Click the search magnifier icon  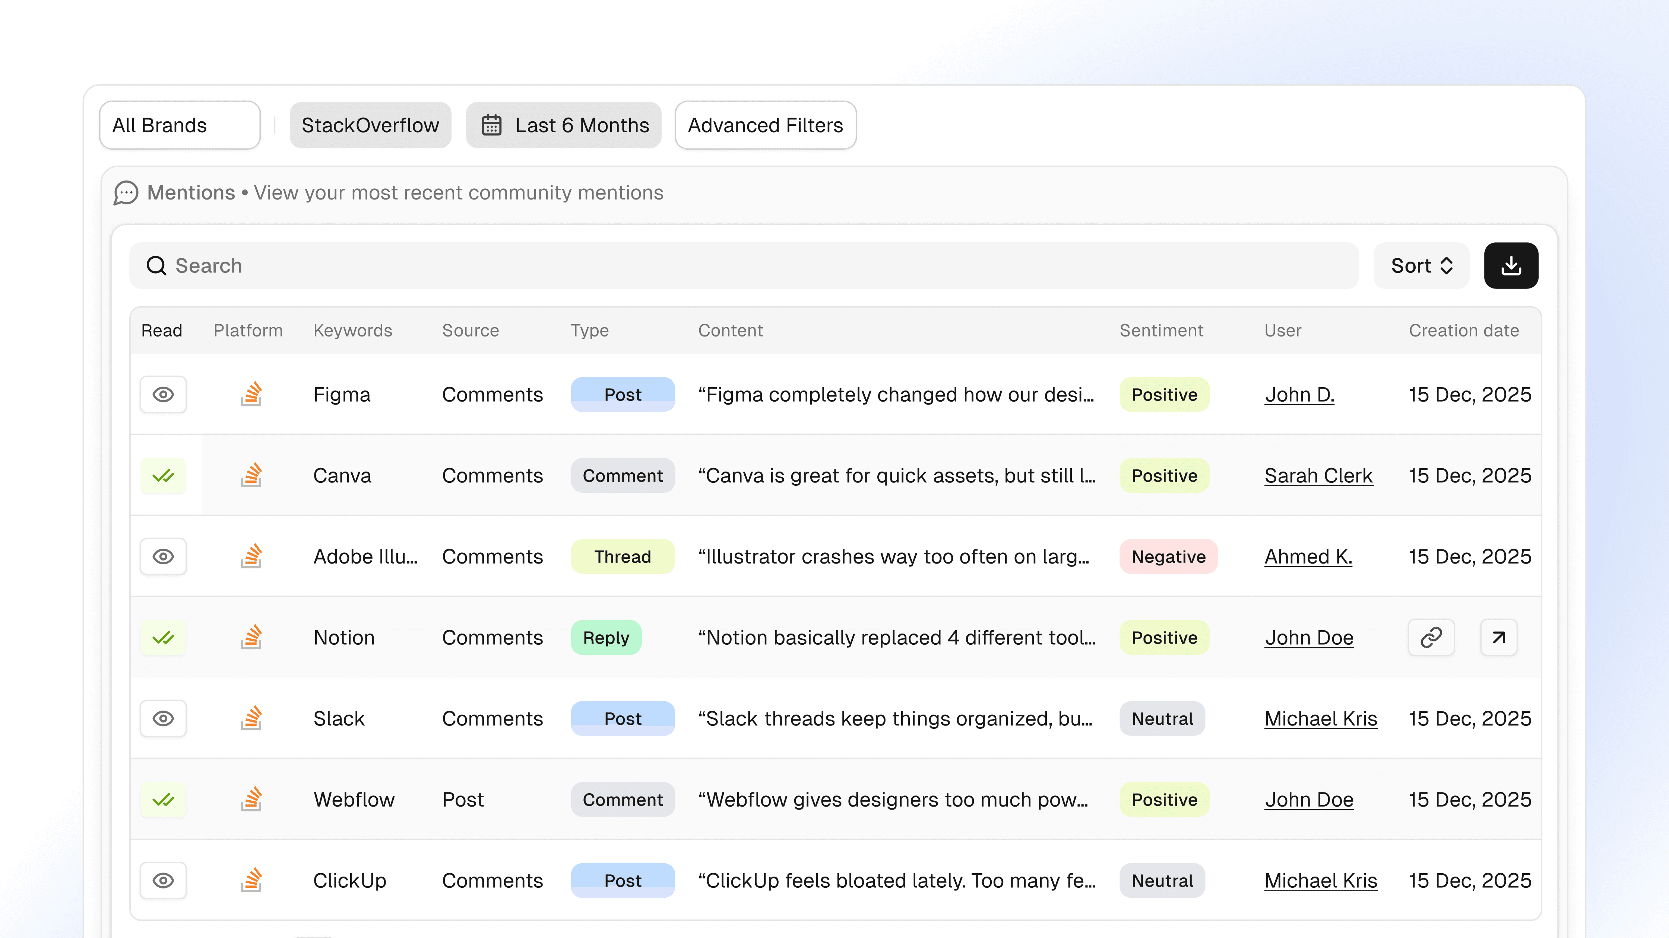156,265
